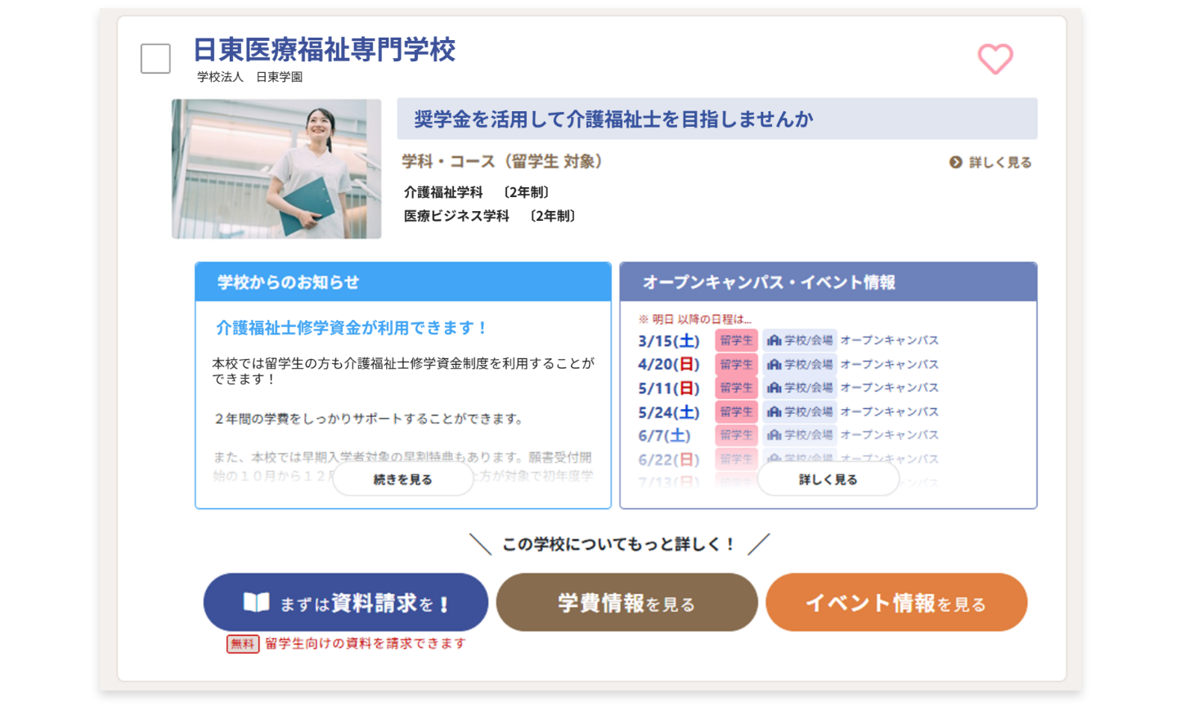Open オープンキャンパス event on 5/24 row
Image resolution: width=1181 pixels, height=710 pixels.
pos(889,411)
